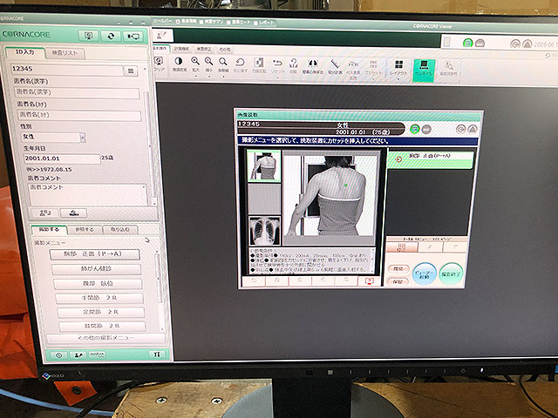Screen dimensions: 558x418
Task: Select the distance measurement ruler icon
Action: (335, 64)
